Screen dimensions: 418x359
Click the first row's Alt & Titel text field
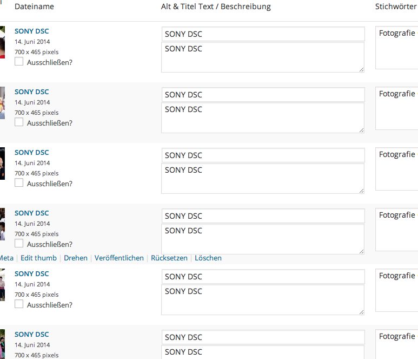coord(263,34)
